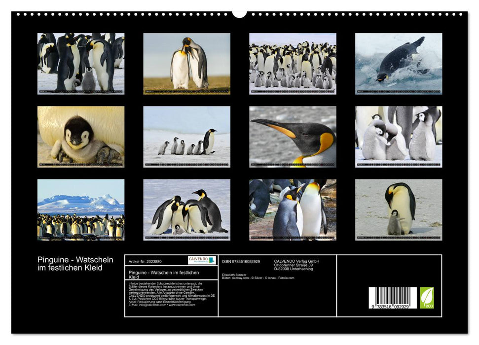The height and width of the screenshot is (345, 479).
Task: Select the crowded penguin colony thumbnail
Action: (x=292, y=65)
